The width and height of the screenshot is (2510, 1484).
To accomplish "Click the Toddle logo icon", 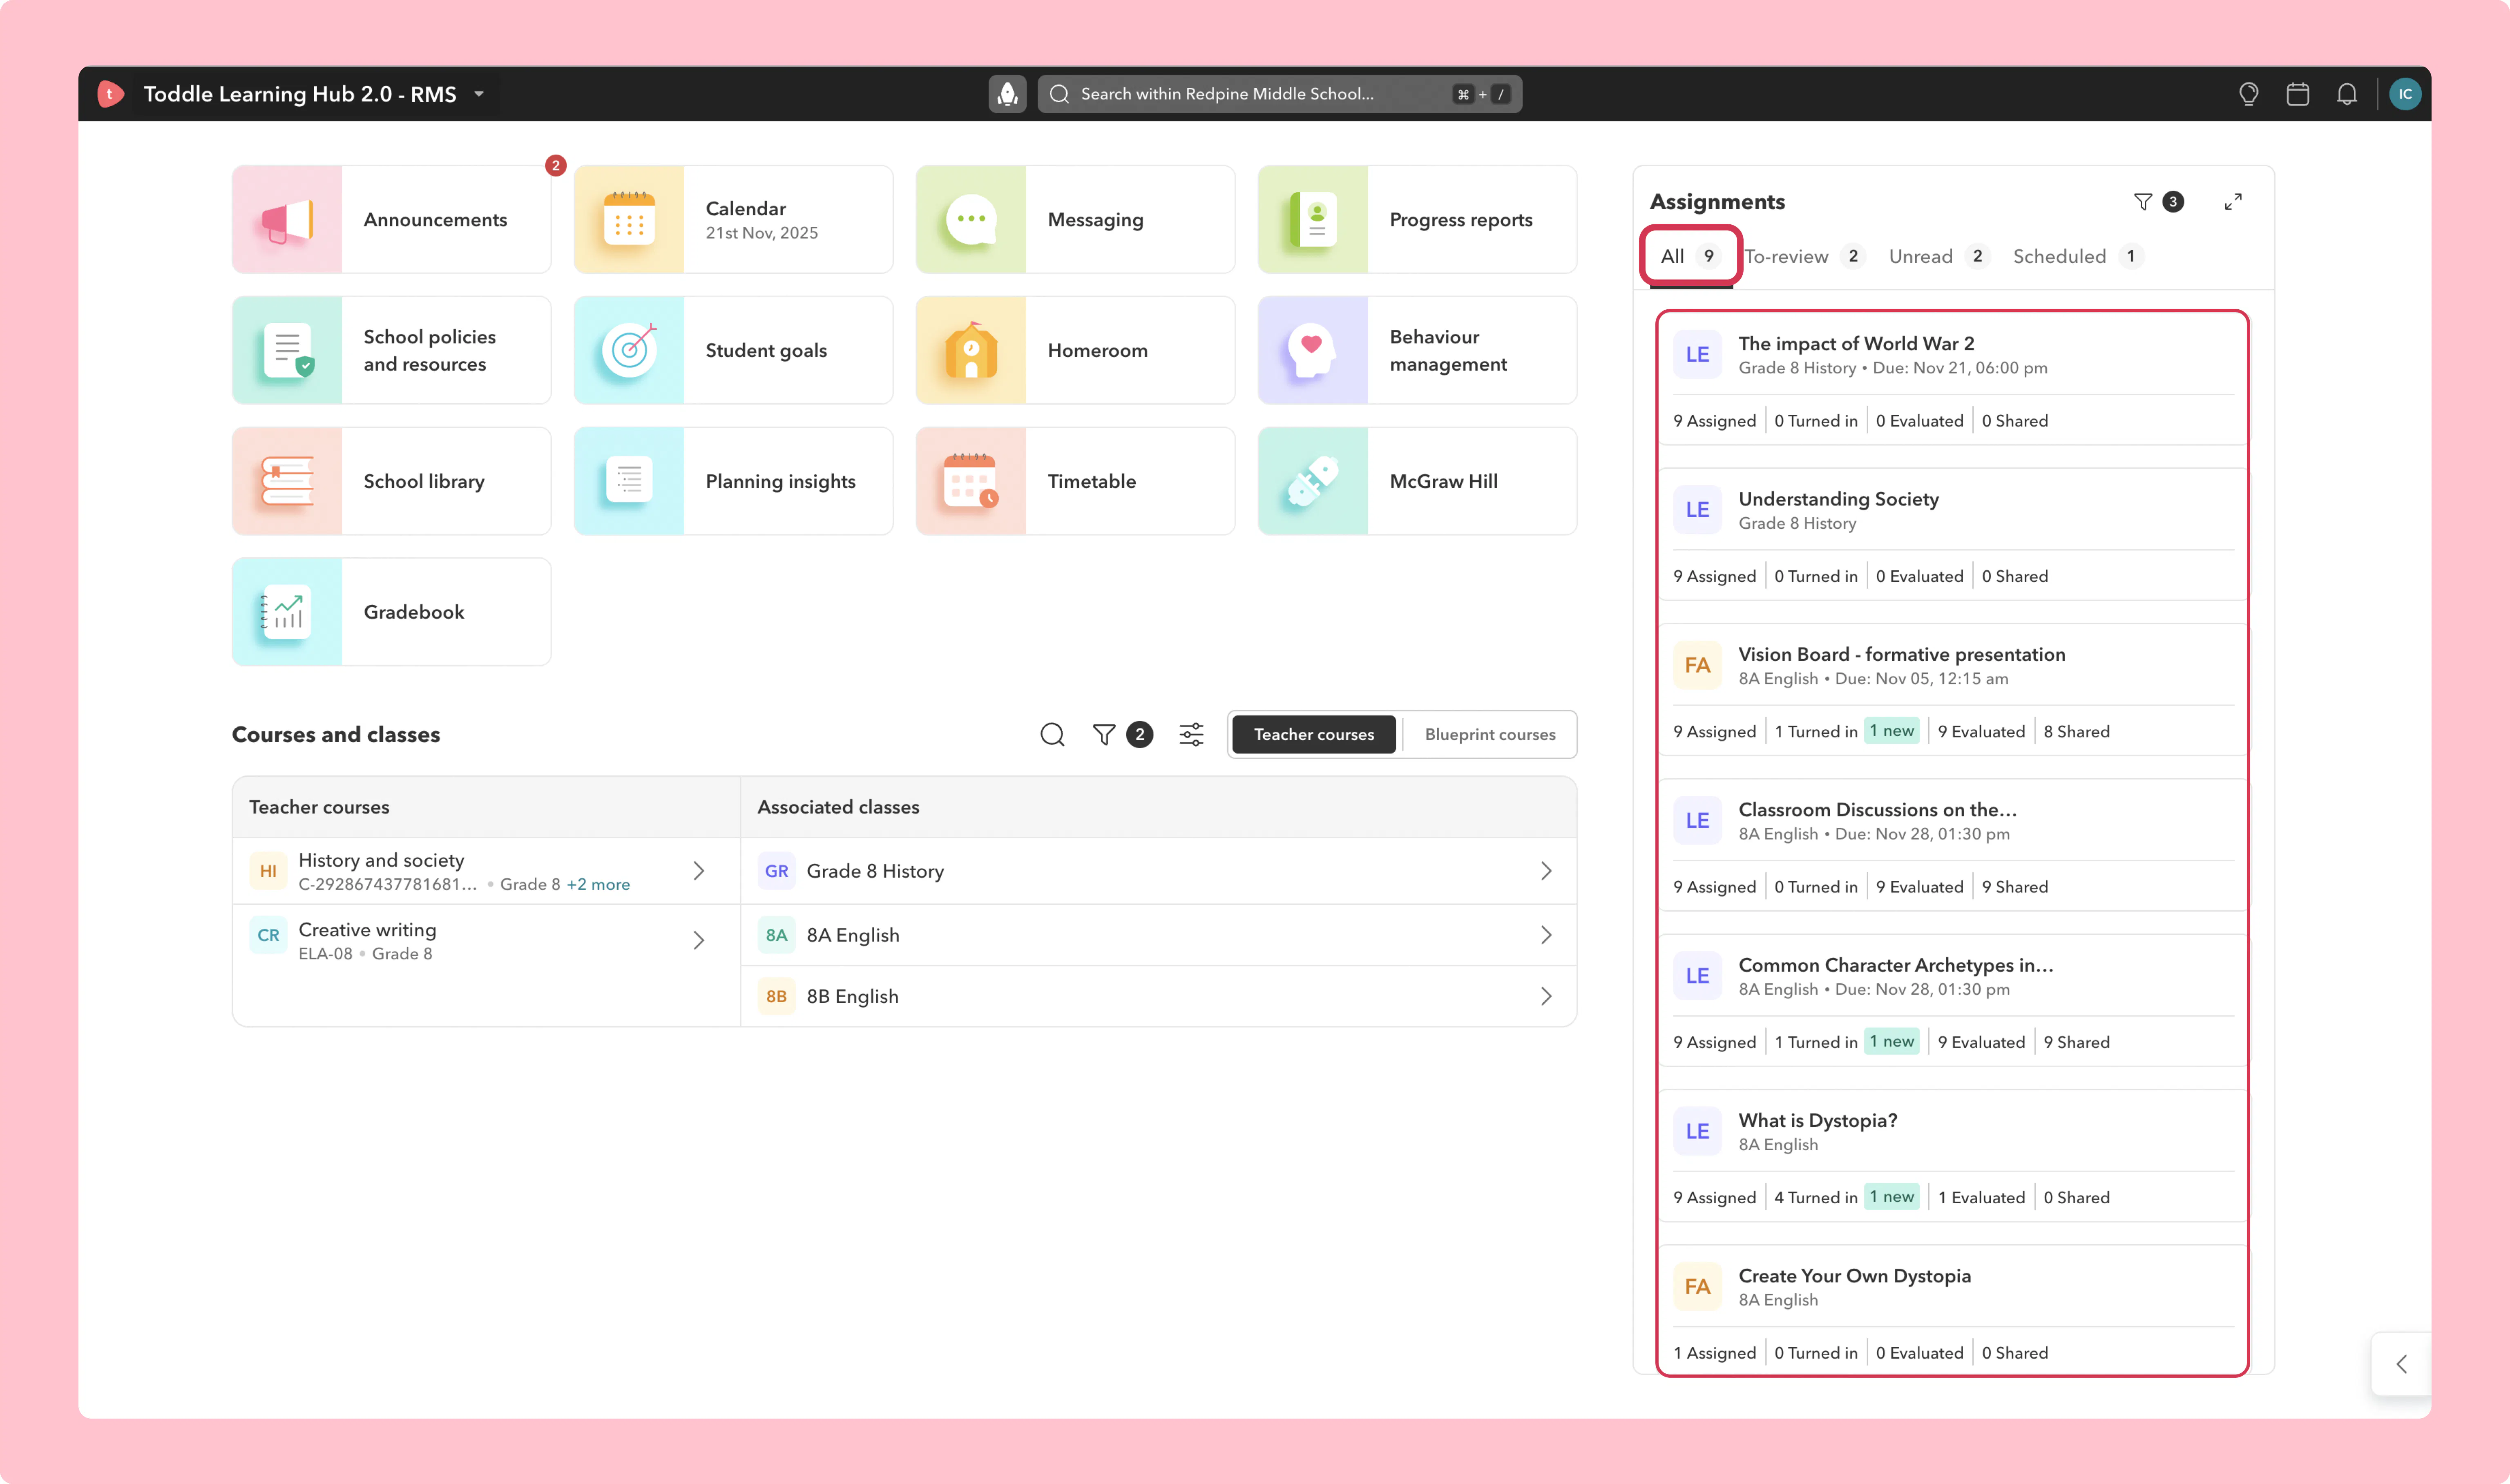I will point(110,94).
